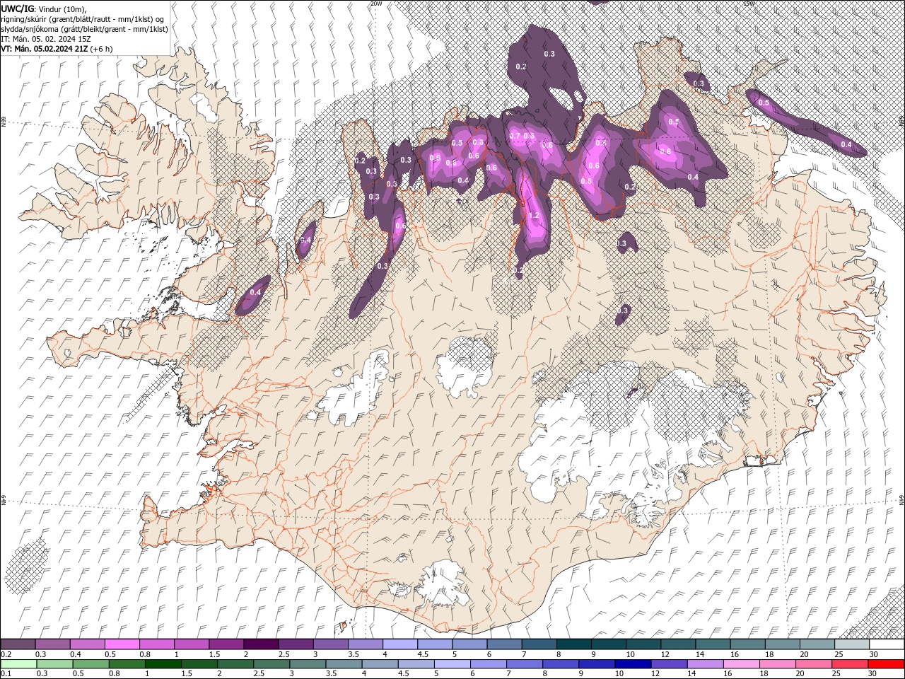Viewport: 905px width, 679px height.
Task: Click the 'VT: Mán. 05.02.2024 21Z' valid time
Action: pos(45,49)
